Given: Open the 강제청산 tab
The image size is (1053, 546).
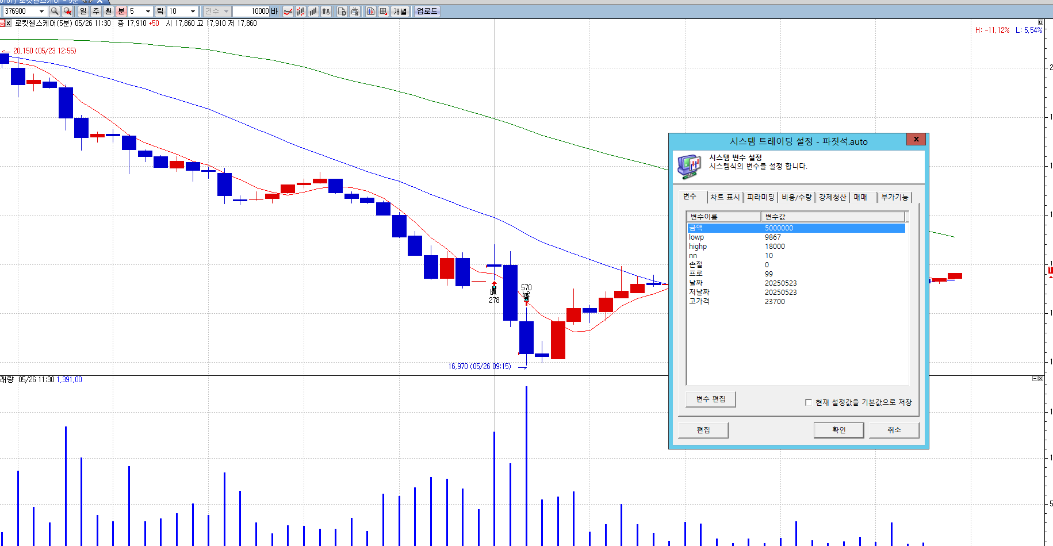Looking at the screenshot, I should pos(832,197).
